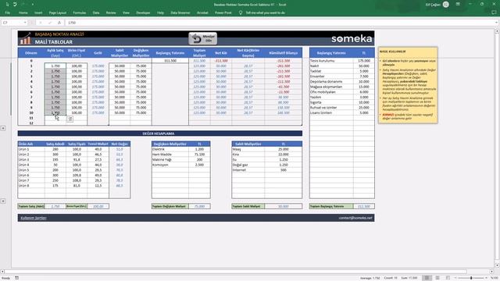Click the Macro recording icon in status bar
500x281 pixels.
click(17, 278)
